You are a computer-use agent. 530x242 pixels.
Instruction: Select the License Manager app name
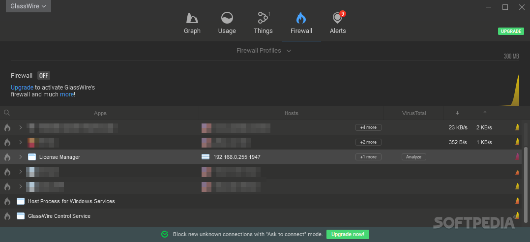(60, 157)
